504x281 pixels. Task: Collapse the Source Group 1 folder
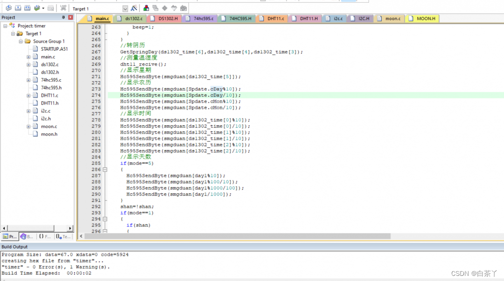coord(21,41)
